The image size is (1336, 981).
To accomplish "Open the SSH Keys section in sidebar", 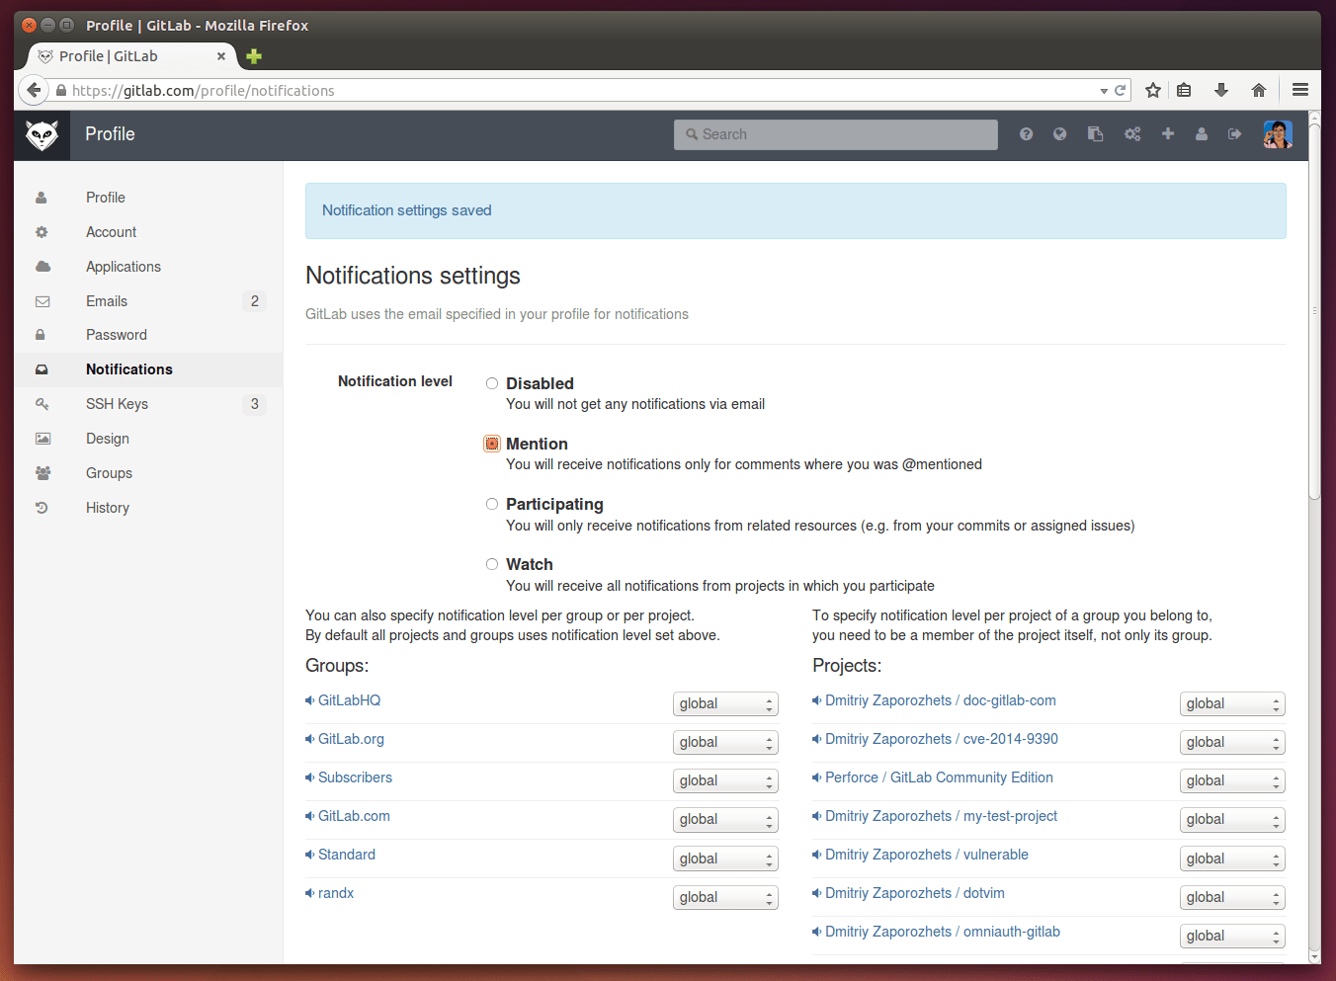I will click(x=117, y=404).
